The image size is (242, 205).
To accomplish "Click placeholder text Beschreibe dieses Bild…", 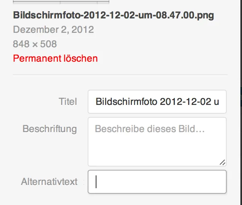I will click(x=150, y=129).
